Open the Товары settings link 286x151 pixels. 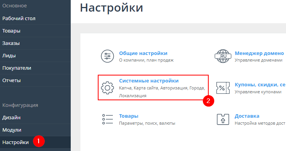point(129,116)
